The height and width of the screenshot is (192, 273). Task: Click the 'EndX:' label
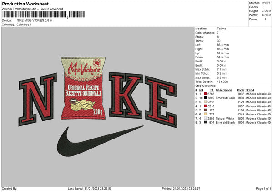[x=199, y=61]
